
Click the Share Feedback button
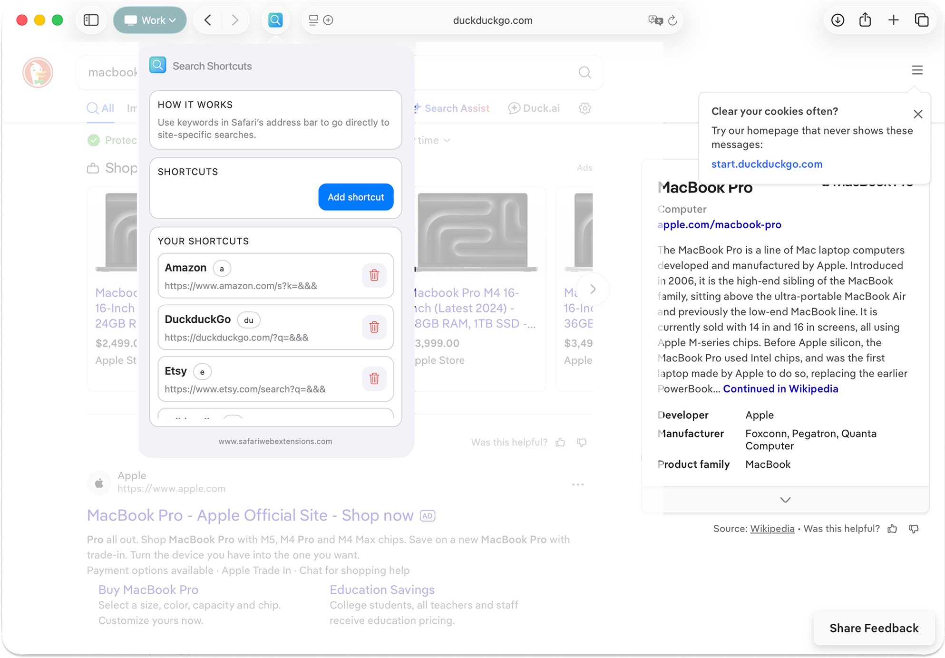874,628
